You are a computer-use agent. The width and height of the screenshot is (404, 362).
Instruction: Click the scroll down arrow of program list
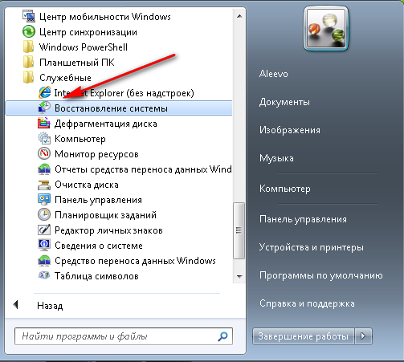click(x=239, y=276)
